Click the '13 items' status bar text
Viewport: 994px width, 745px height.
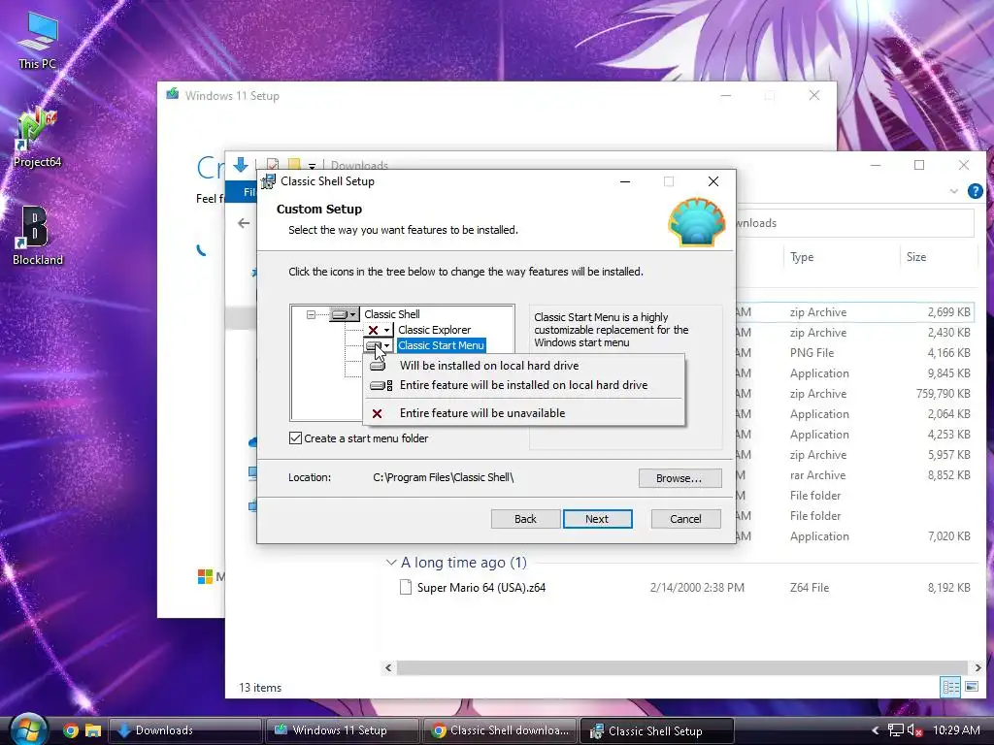click(260, 688)
